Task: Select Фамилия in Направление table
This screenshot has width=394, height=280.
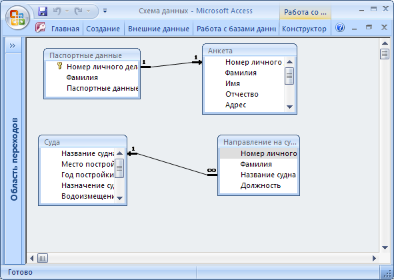Action: [x=256, y=164]
